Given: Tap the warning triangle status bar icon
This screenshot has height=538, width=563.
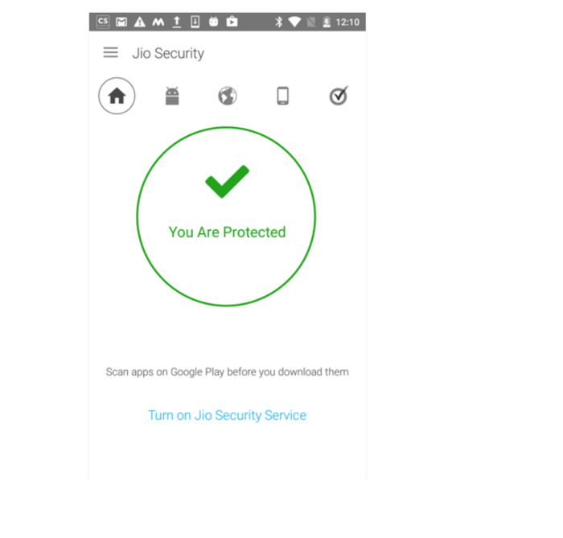Looking at the screenshot, I should point(140,22).
